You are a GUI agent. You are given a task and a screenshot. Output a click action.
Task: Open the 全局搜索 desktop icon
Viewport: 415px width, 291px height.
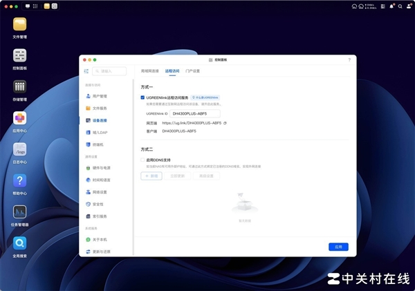tap(20, 243)
